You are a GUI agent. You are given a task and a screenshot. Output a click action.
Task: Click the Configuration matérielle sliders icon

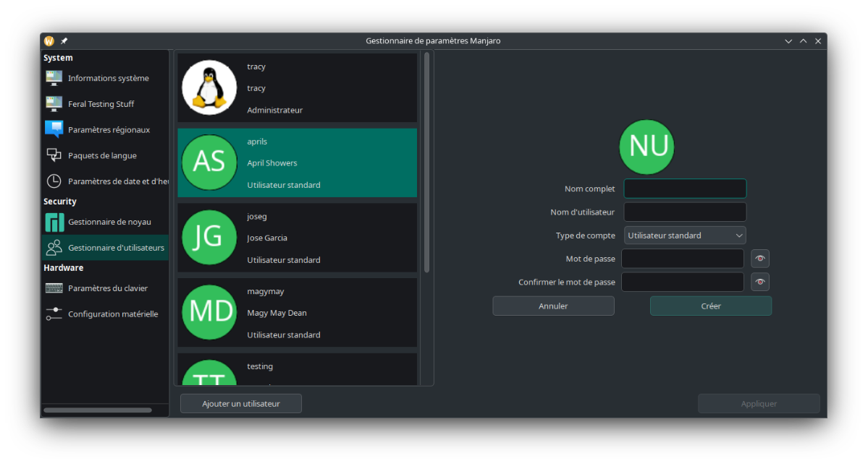pos(54,314)
